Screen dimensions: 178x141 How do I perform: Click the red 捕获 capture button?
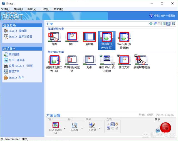click(166, 127)
